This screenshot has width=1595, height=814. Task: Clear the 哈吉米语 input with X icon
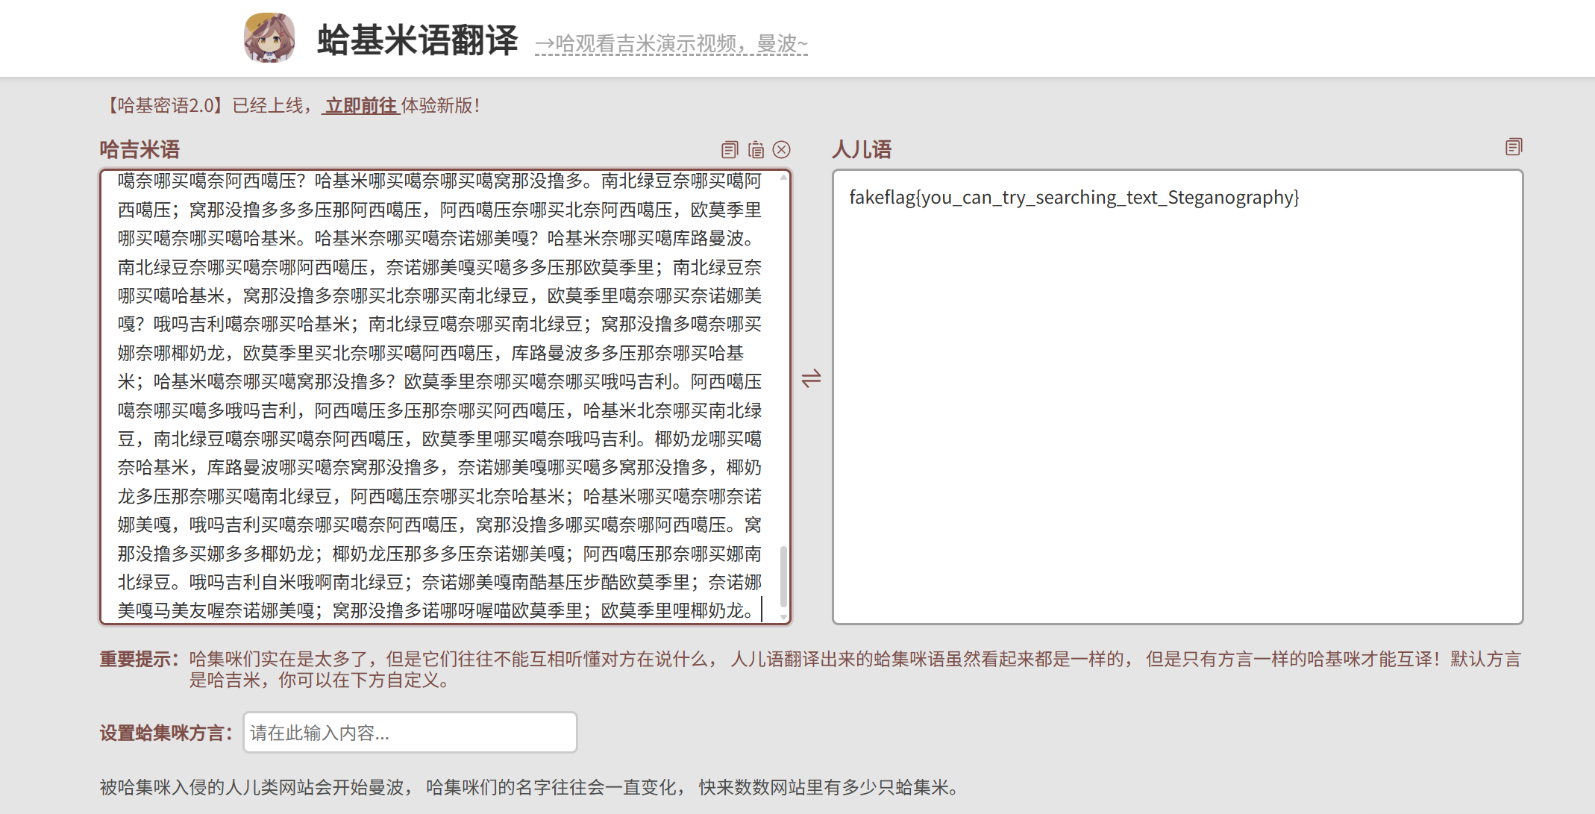coord(782,150)
